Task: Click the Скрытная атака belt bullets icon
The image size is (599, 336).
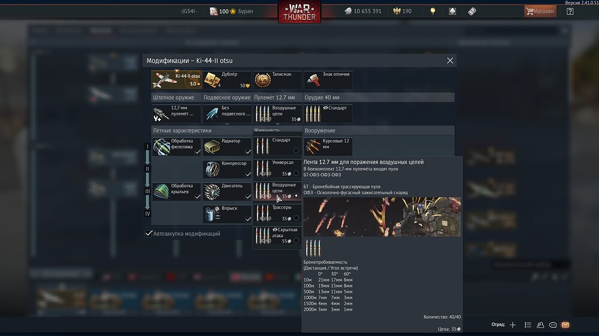Action: (x=263, y=236)
